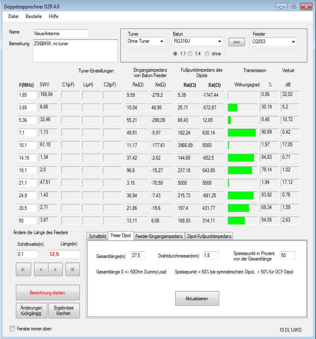This screenshot has width=316, height=339.
Task: Click the Drahtdurchmesser field 1,8
Action: click(x=211, y=256)
